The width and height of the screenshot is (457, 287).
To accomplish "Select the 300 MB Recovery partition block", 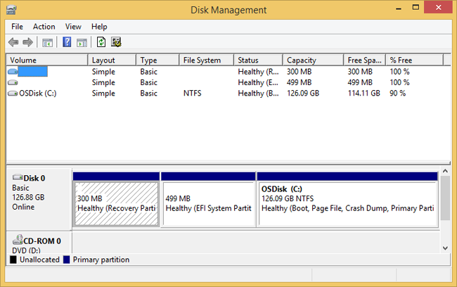I will pyautogui.click(x=116, y=203).
